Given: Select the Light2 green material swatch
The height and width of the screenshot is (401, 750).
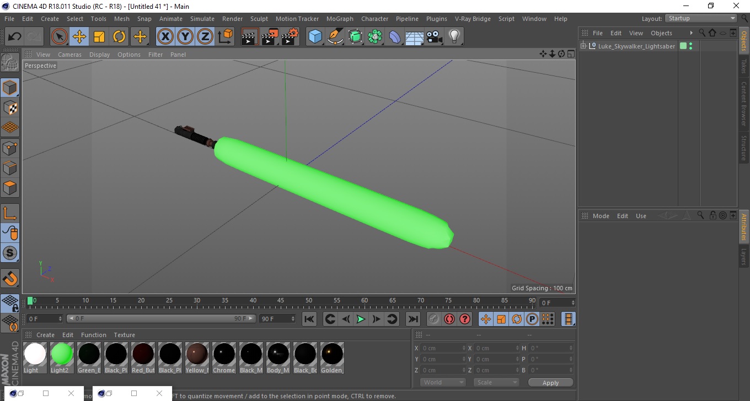Looking at the screenshot, I should click(x=62, y=354).
